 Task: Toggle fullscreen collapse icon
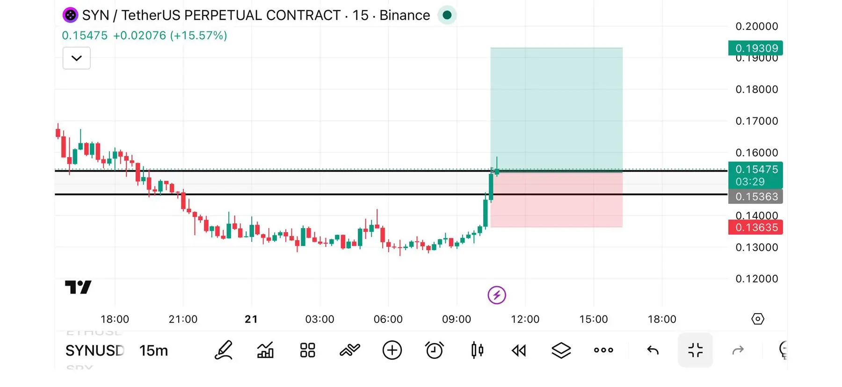tap(696, 350)
